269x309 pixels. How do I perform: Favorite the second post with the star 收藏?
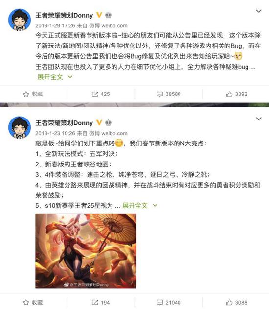pos(33,302)
